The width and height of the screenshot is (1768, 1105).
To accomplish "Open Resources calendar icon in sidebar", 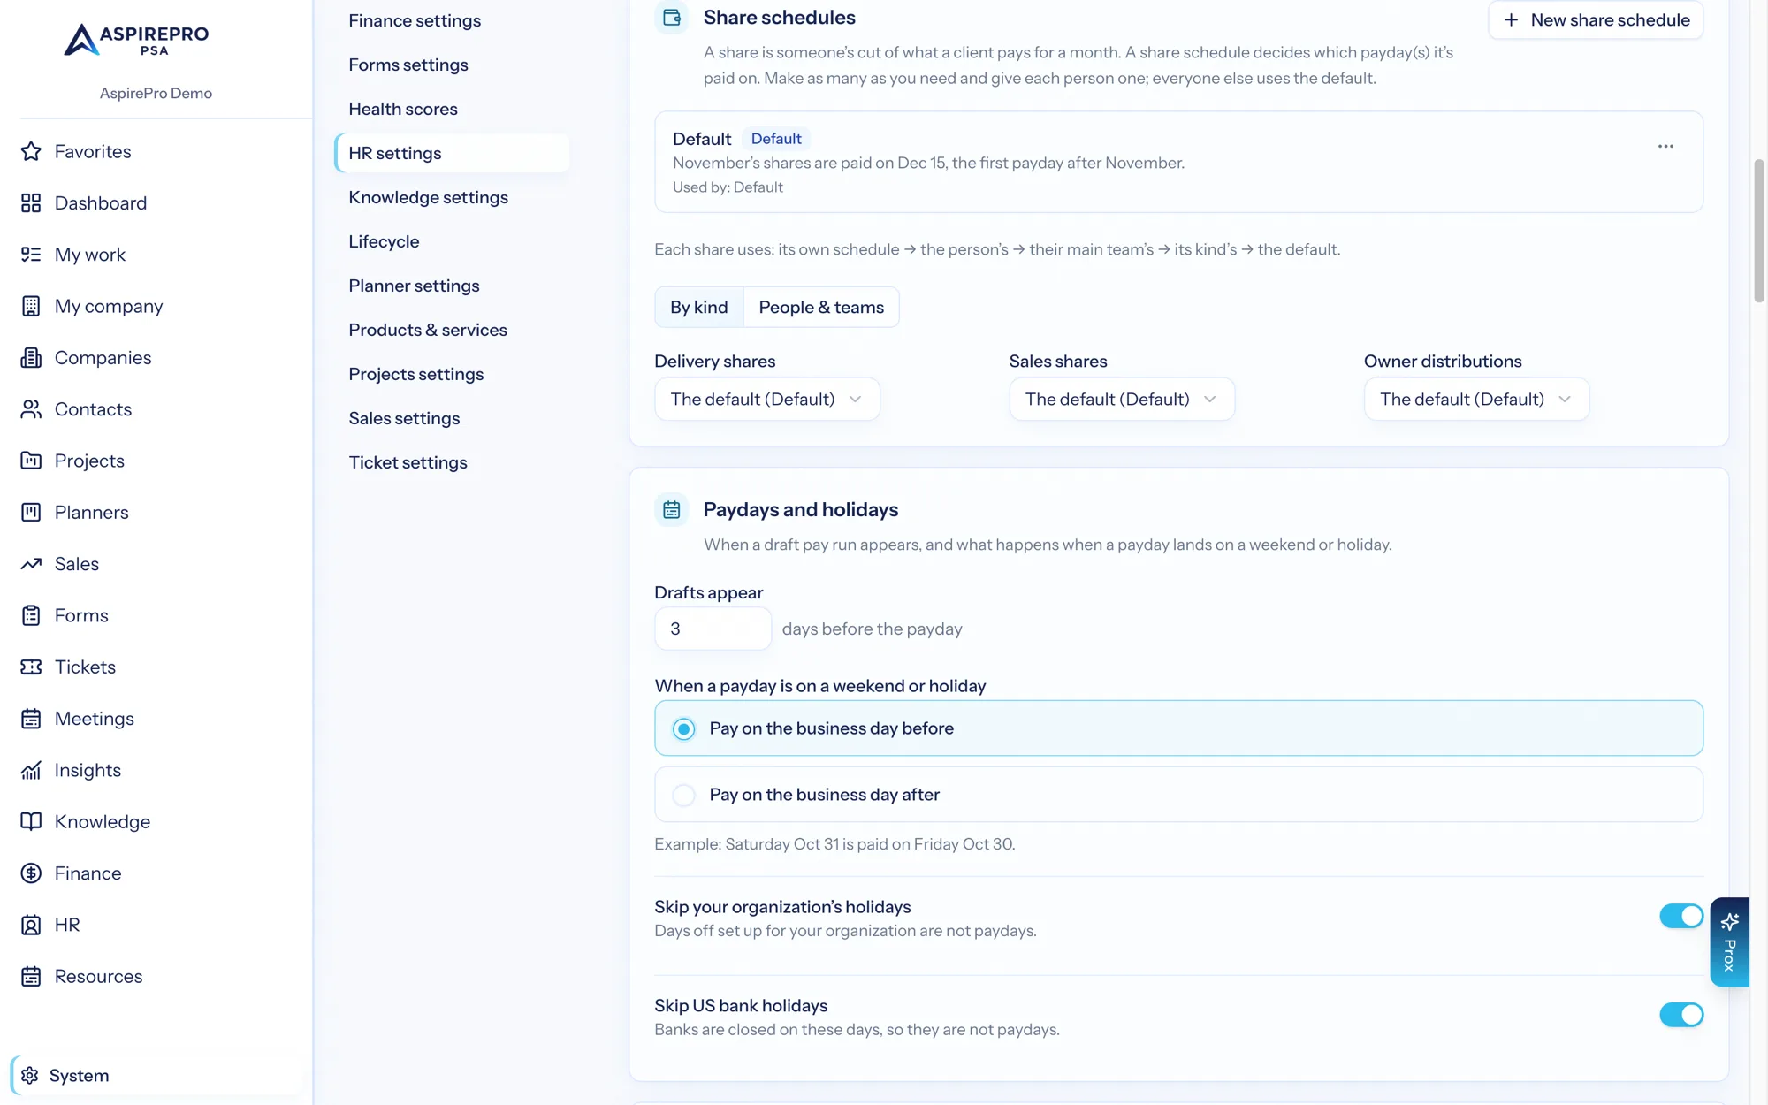I will click(31, 976).
